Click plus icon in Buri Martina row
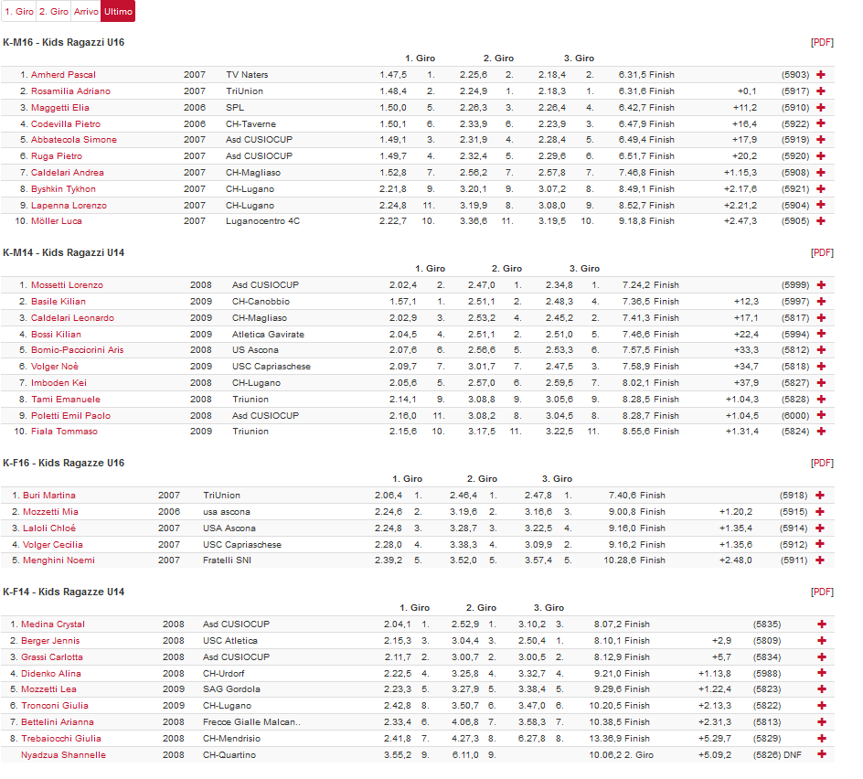This screenshot has height=779, width=863. pyautogui.click(x=820, y=496)
